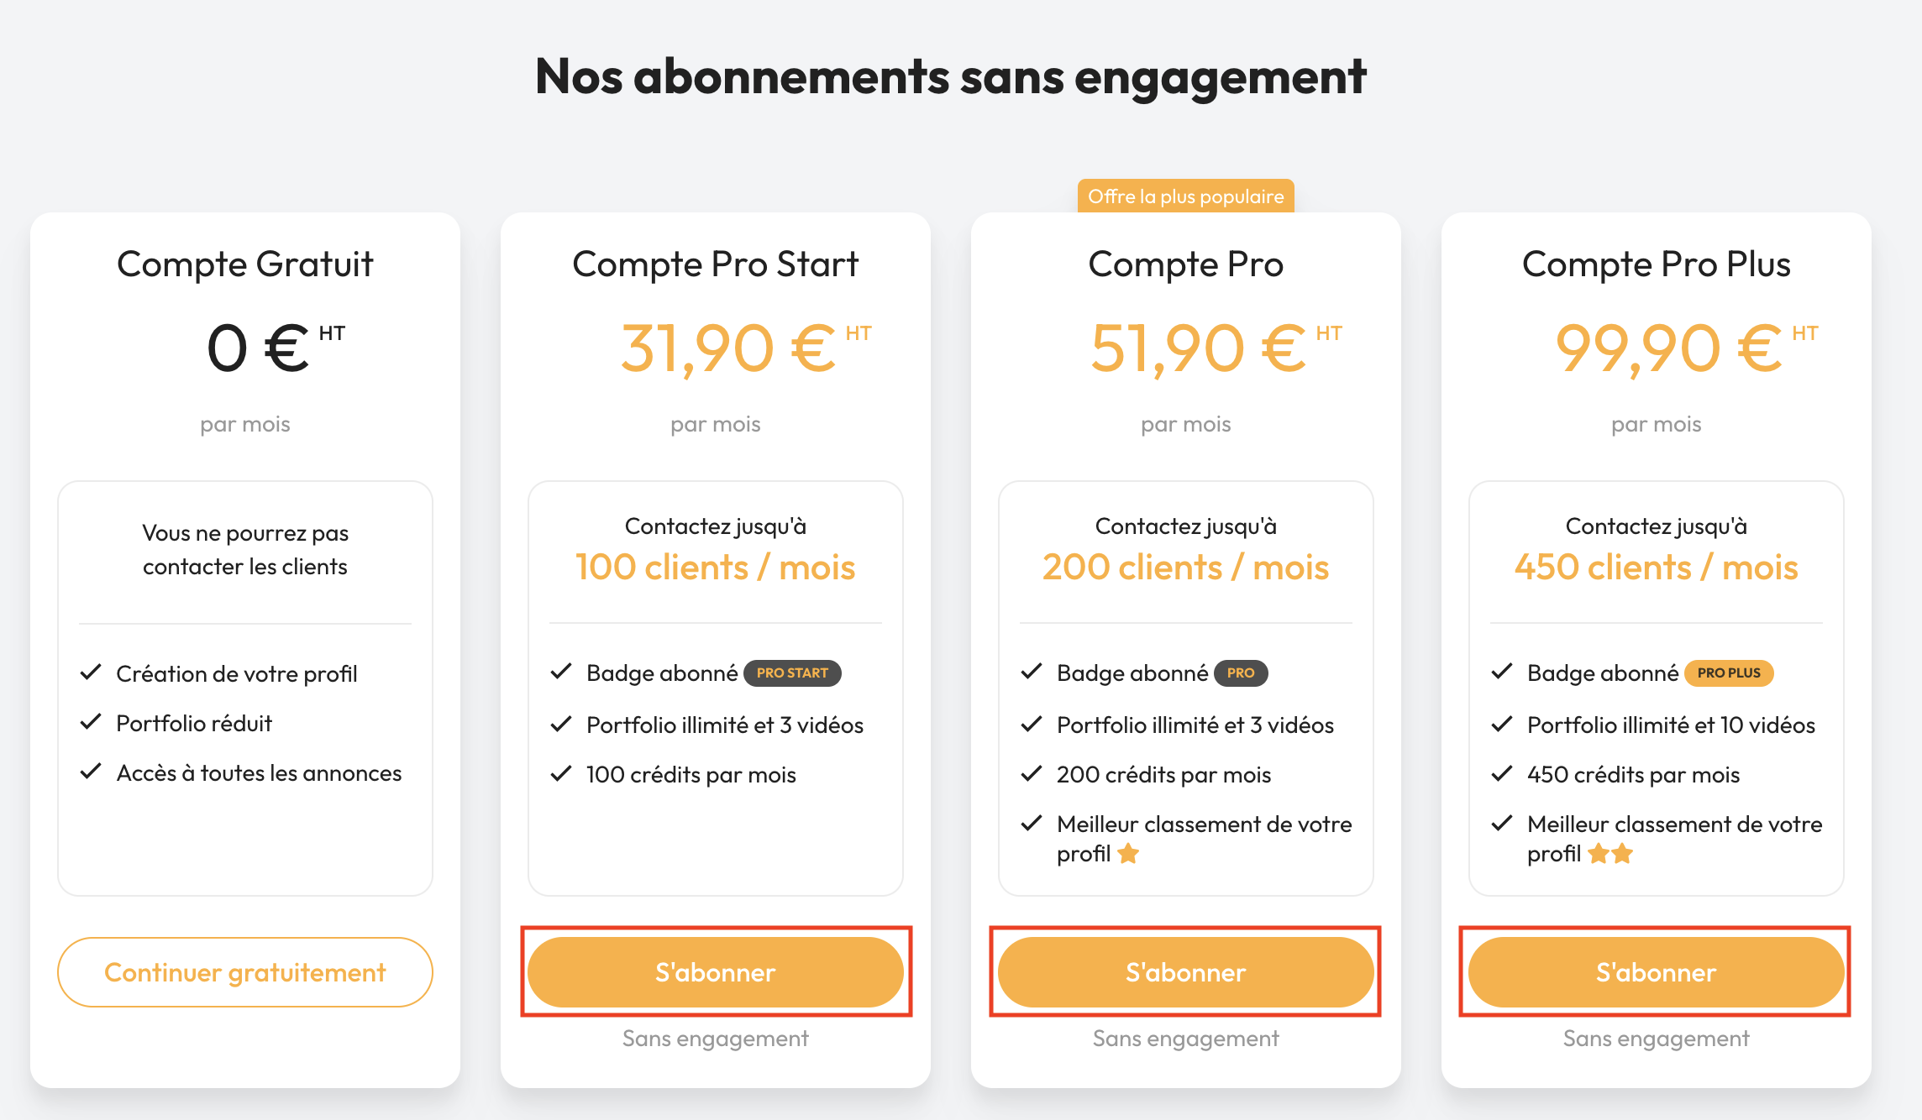Click the PRO START badge icon
1922x1120 pixels.
[x=792, y=673]
